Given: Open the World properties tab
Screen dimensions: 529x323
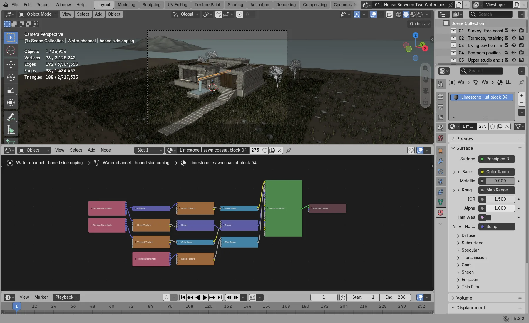Looking at the screenshot, I should pos(441,138).
